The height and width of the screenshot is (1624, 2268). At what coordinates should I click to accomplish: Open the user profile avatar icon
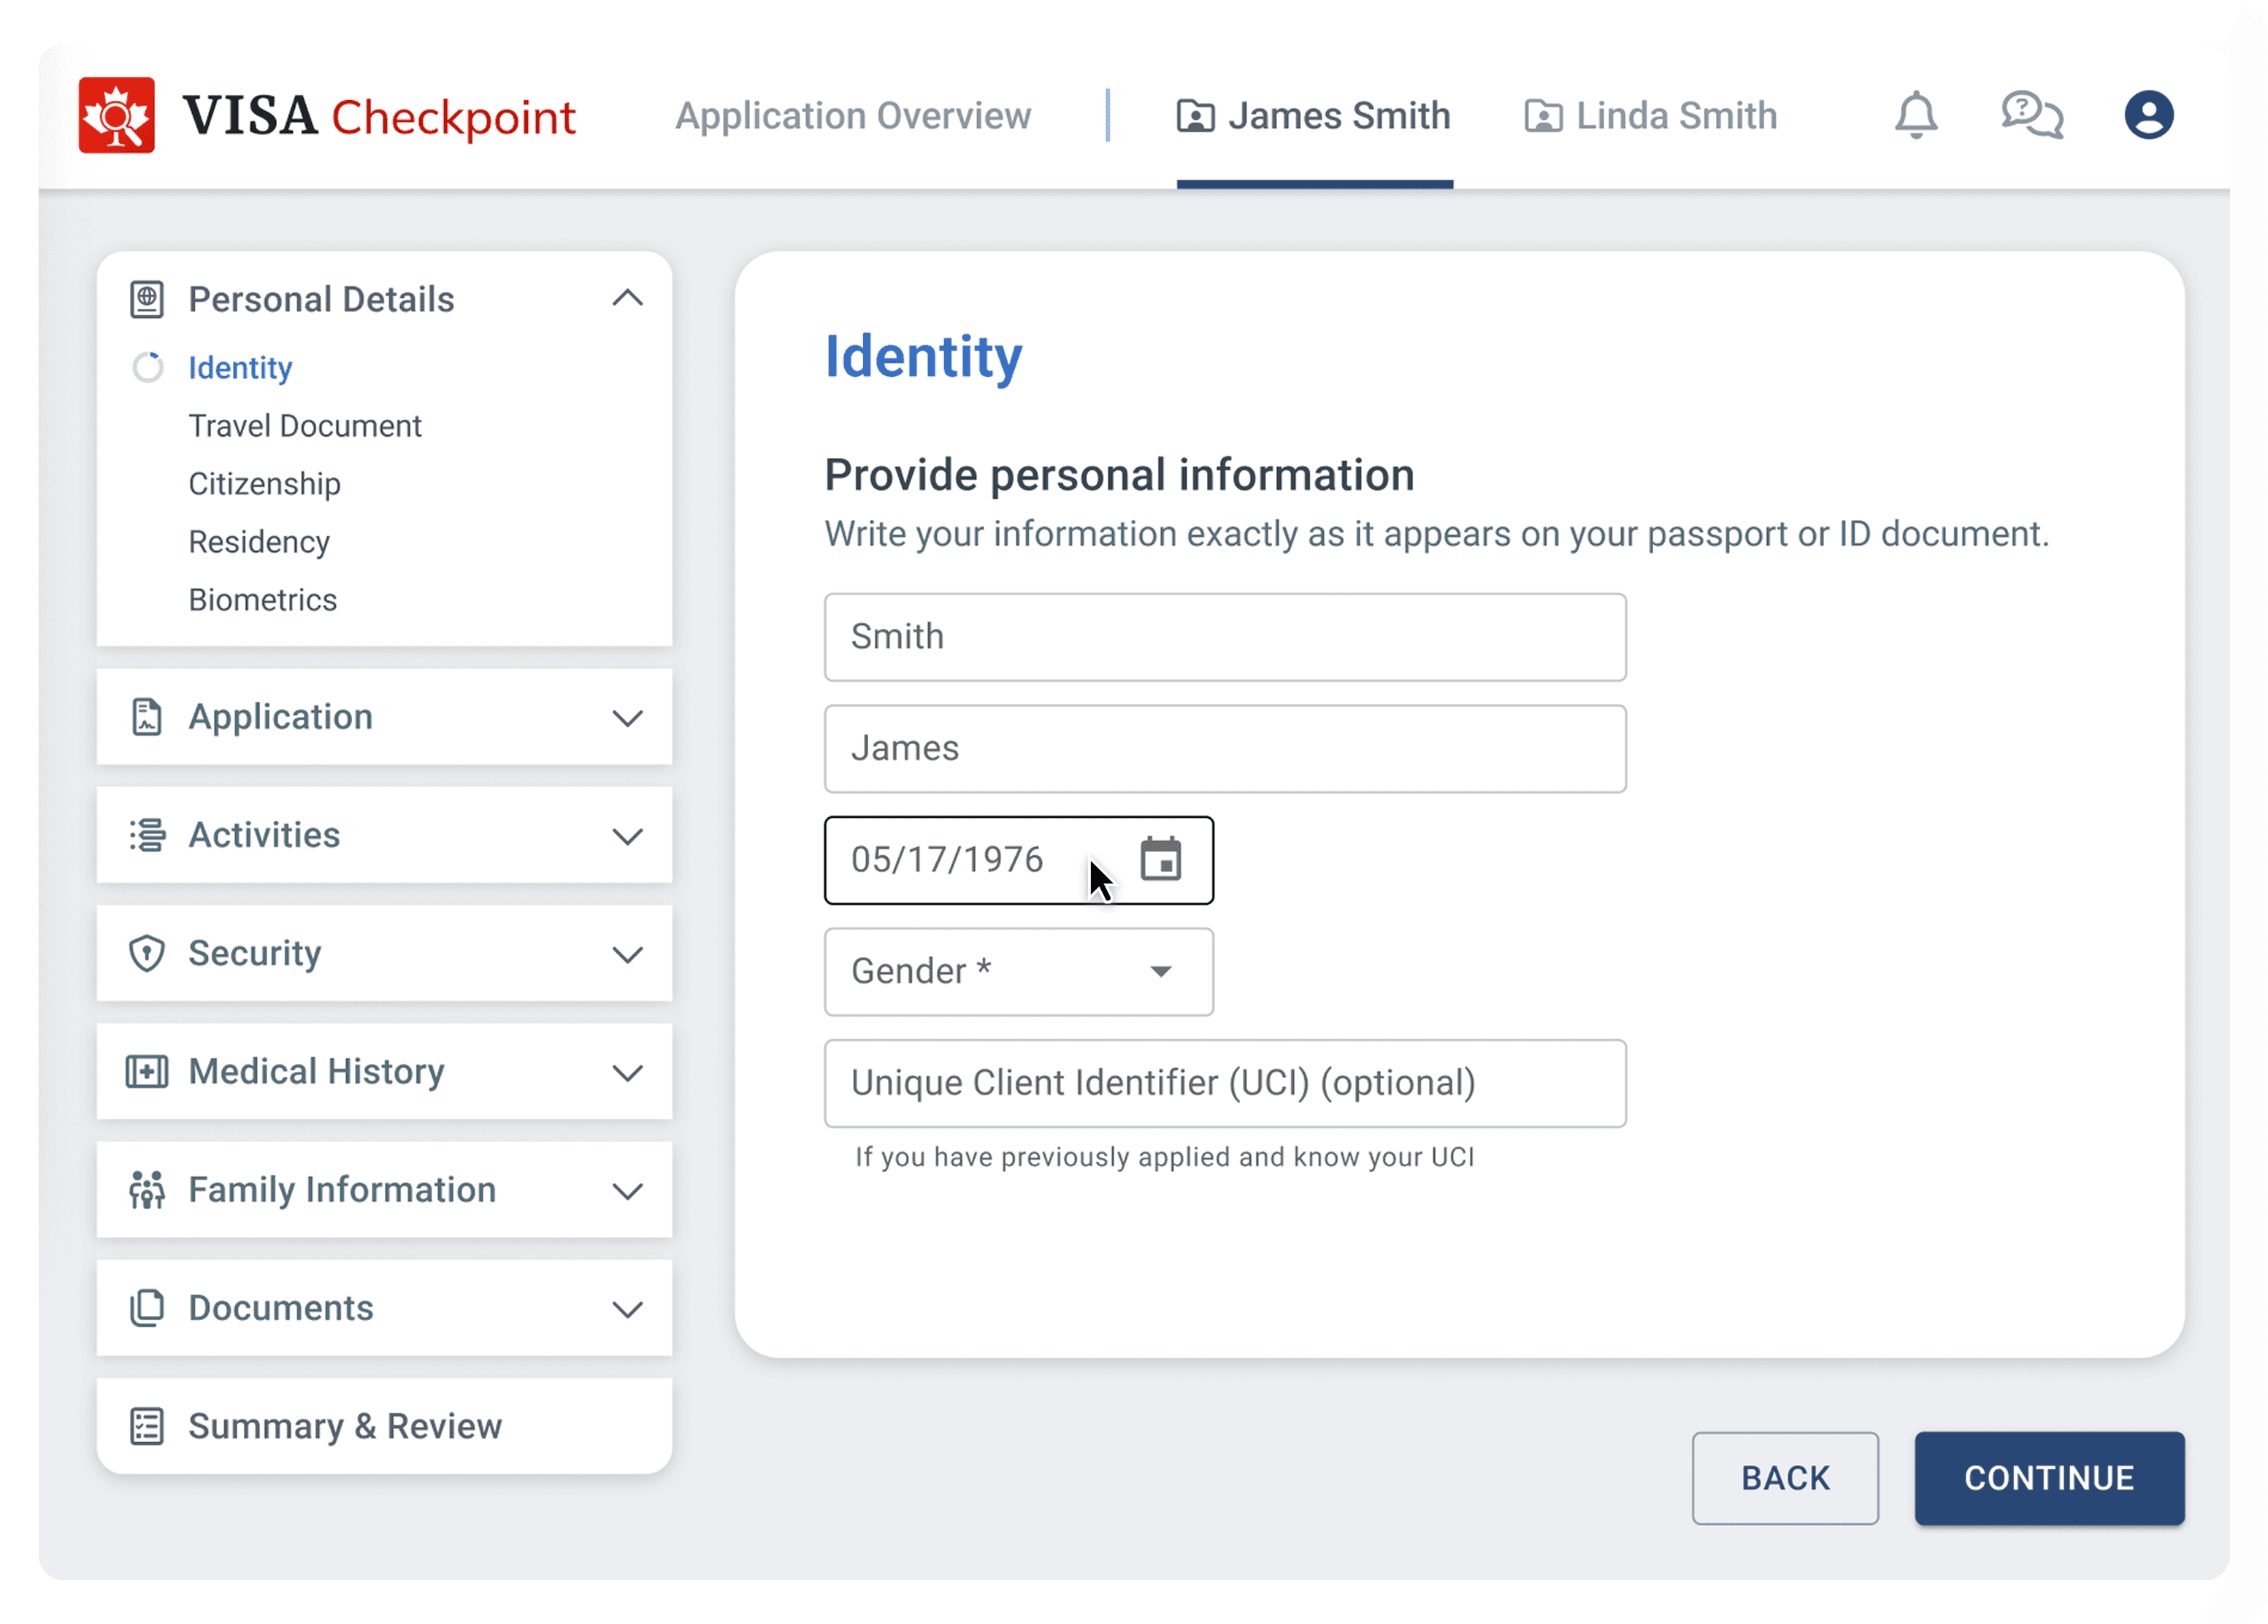[x=2148, y=115]
